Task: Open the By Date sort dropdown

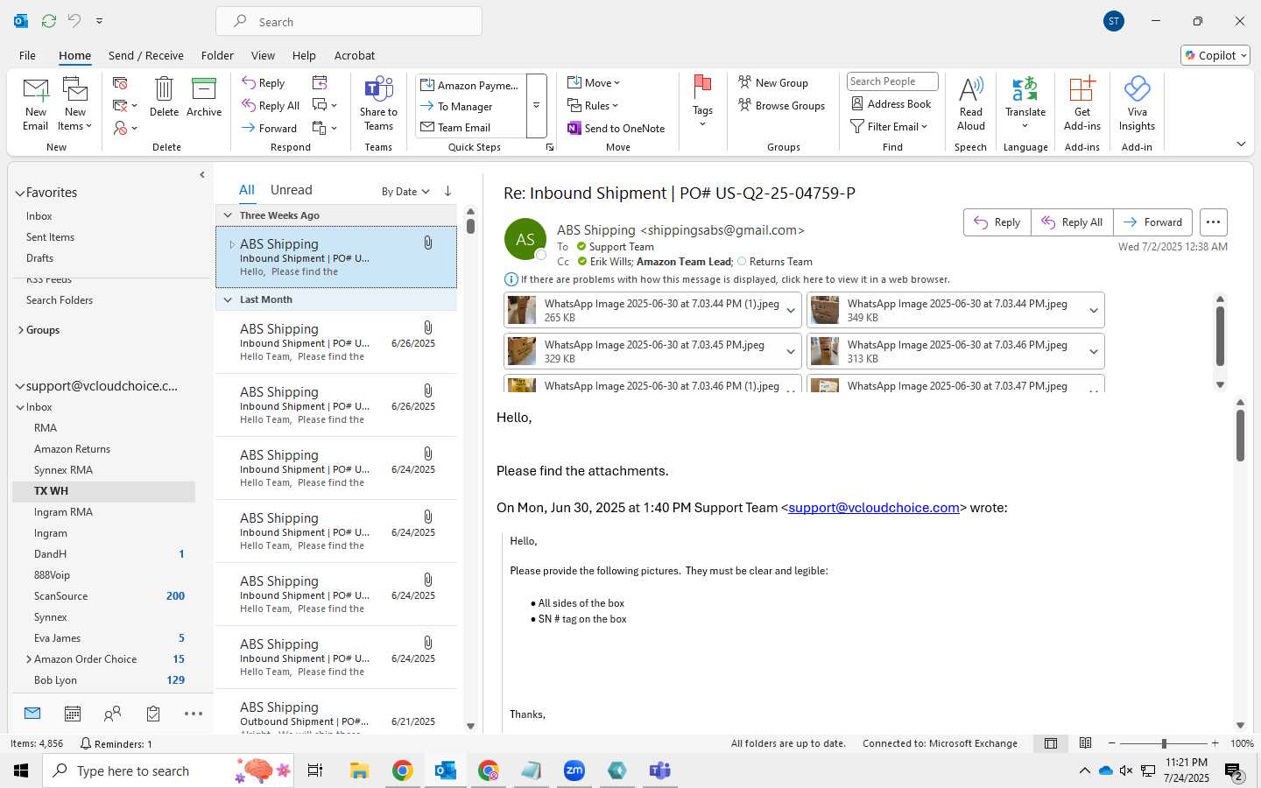Action: click(x=405, y=191)
